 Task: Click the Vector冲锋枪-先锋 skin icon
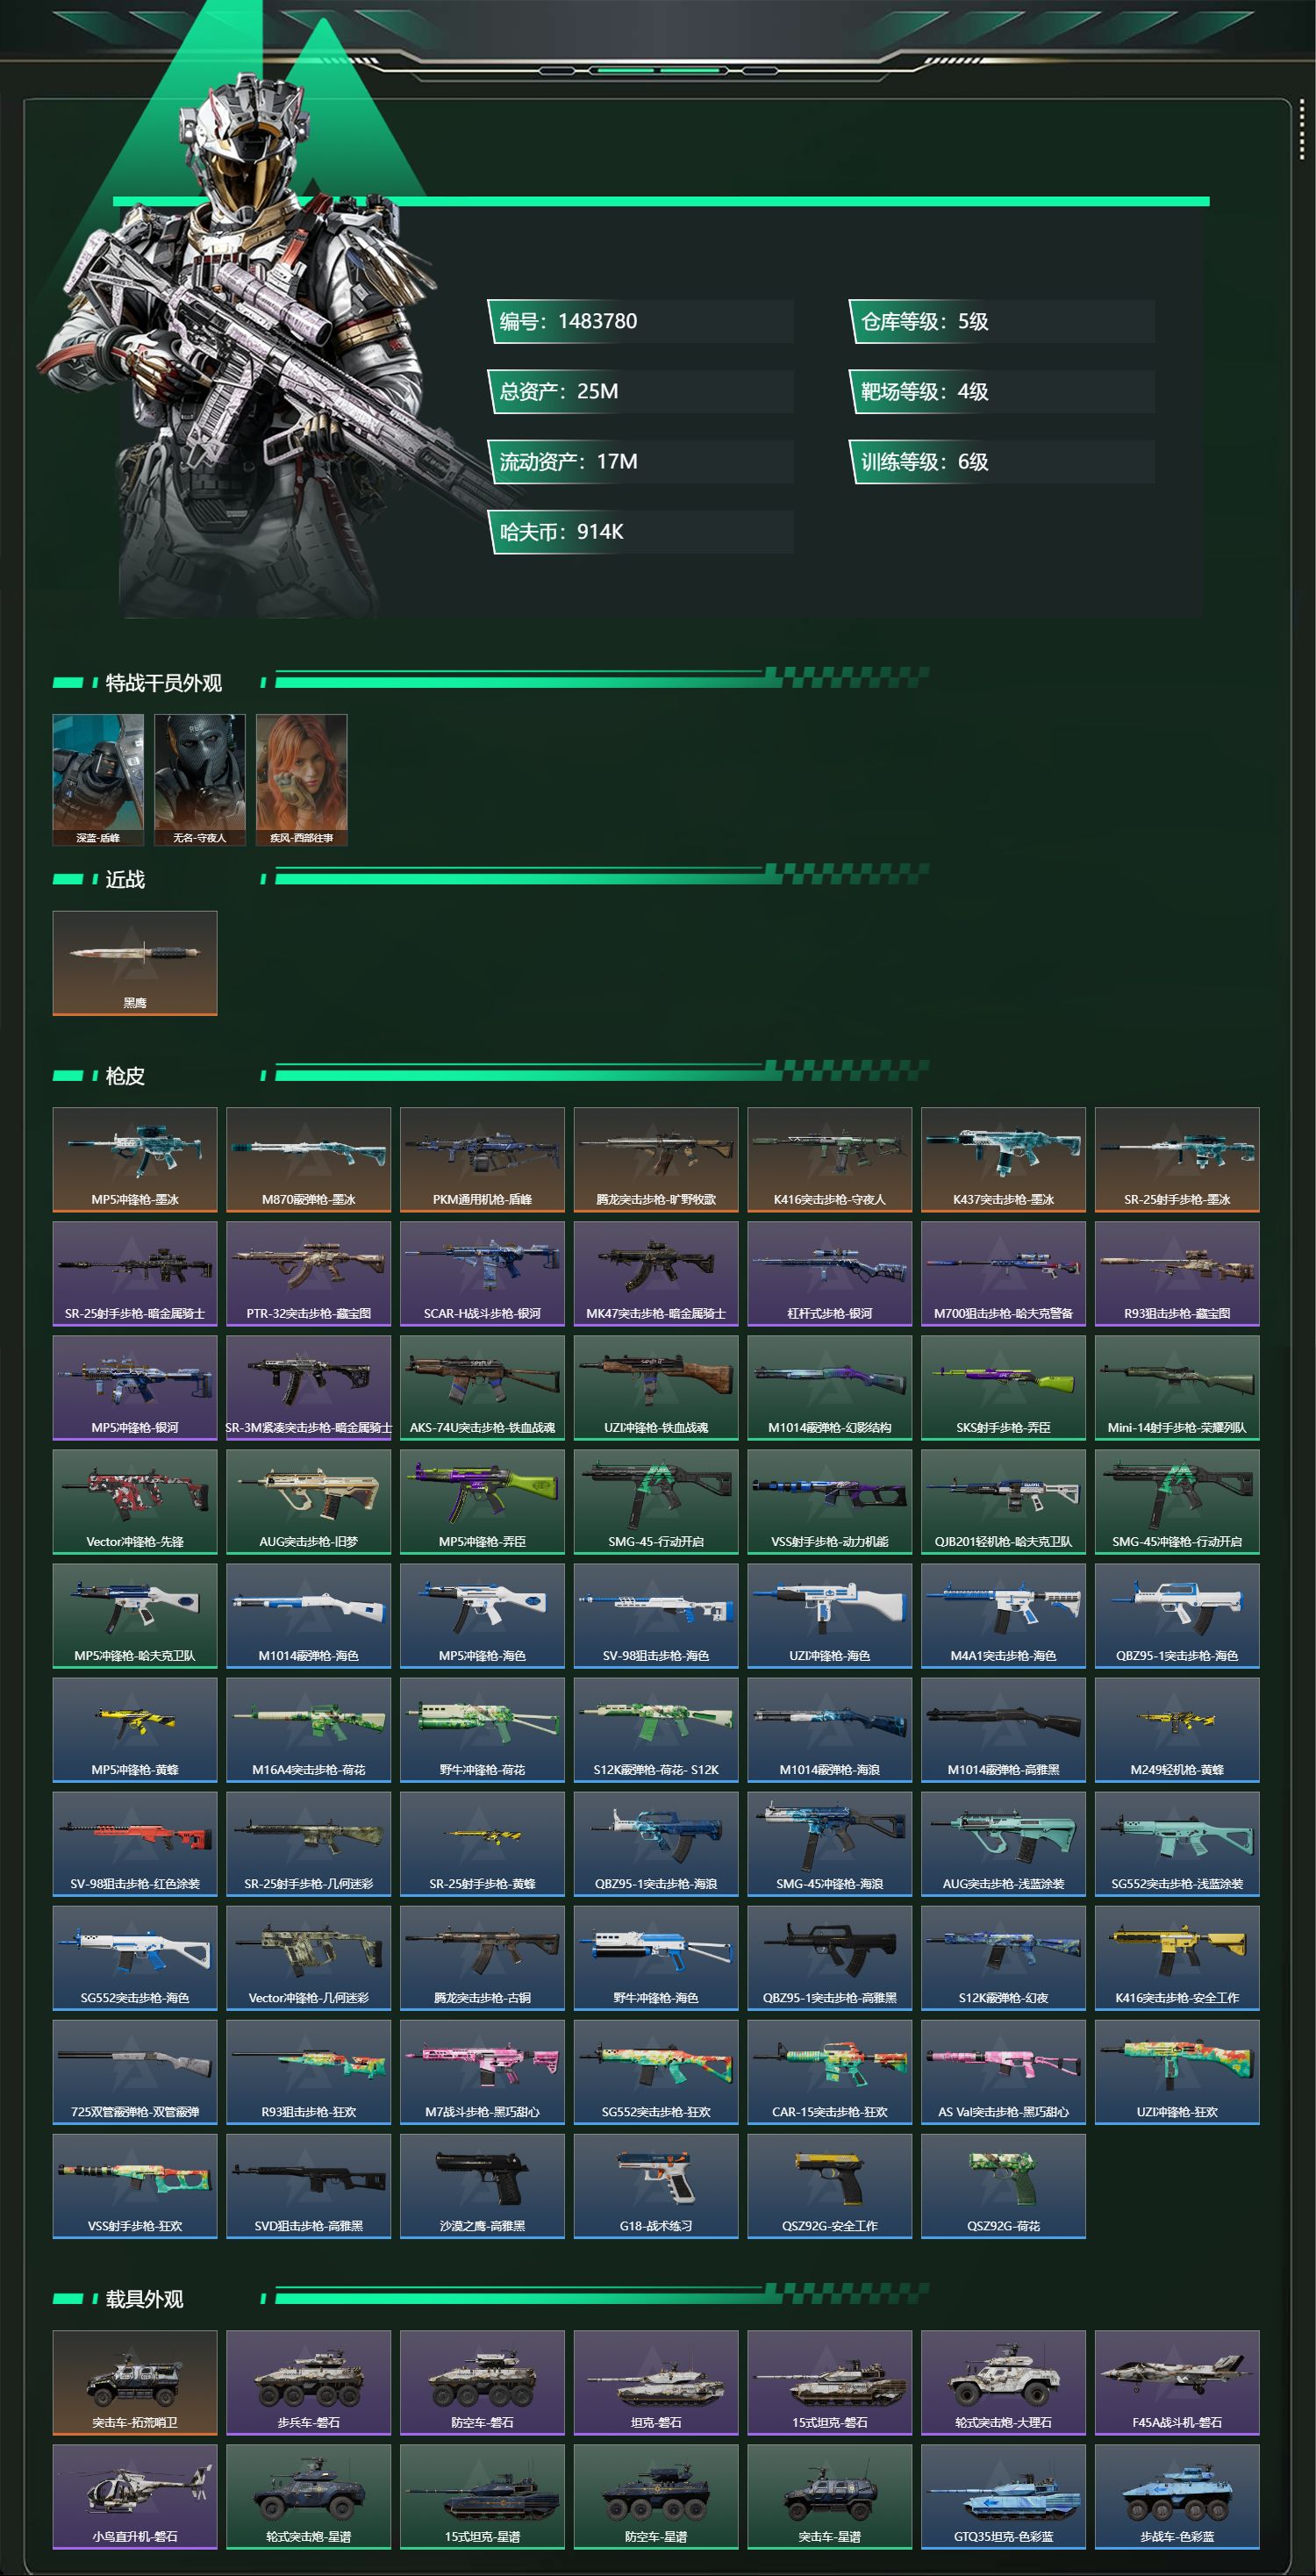click(x=135, y=1501)
